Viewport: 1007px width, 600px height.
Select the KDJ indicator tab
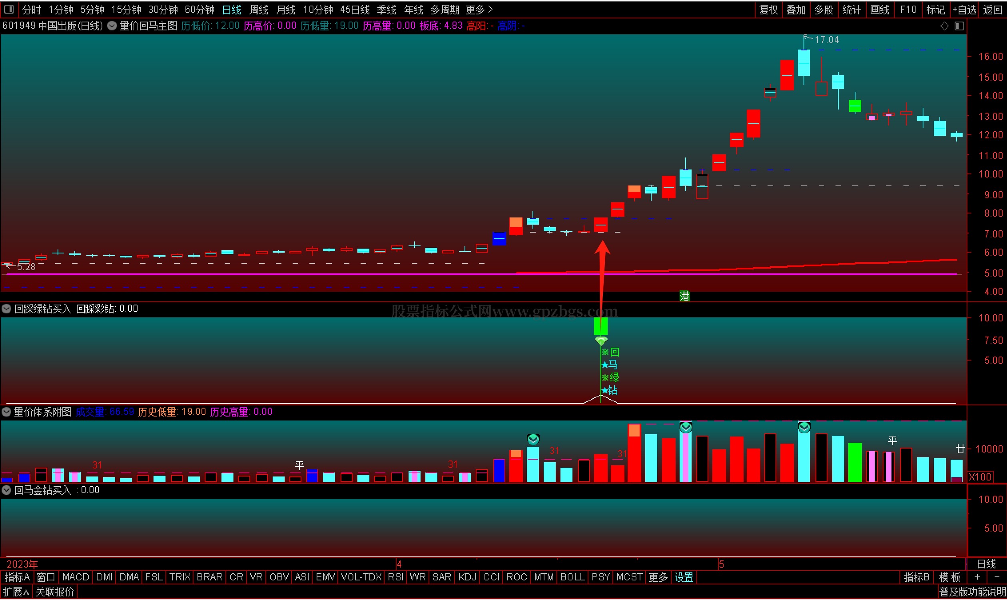coord(467,577)
